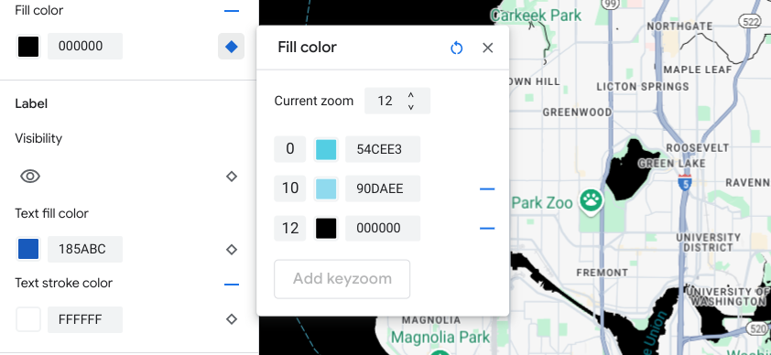Click the minus icon beside Text stroke color
771x355 pixels.
point(231,284)
